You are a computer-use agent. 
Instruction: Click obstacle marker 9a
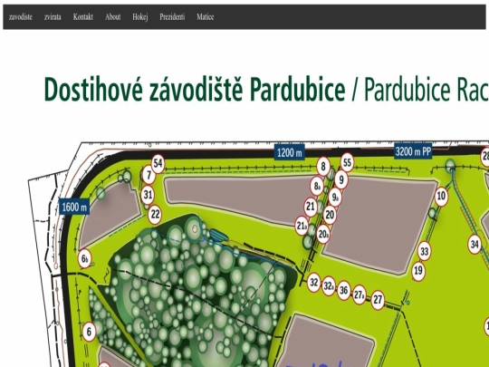[335, 198]
